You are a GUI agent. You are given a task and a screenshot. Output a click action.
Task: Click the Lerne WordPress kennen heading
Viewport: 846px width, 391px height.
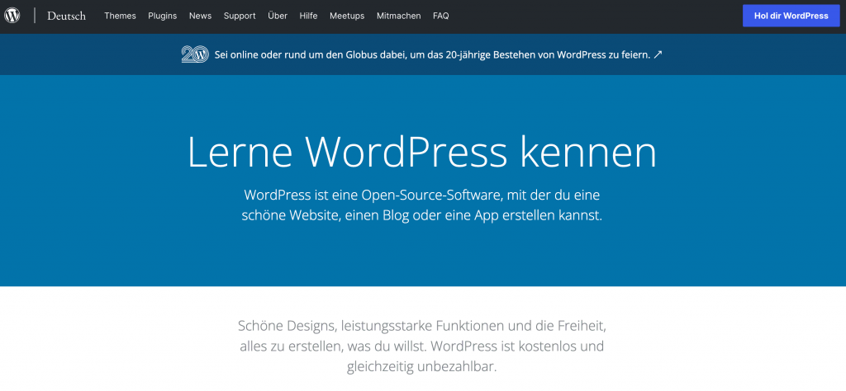tap(422, 153)
